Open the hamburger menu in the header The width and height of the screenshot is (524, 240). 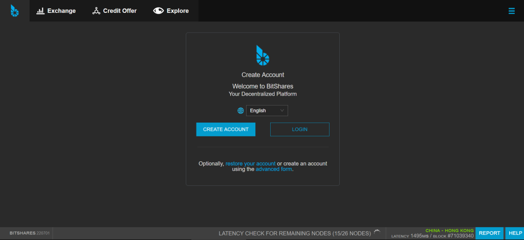[511, 11]
